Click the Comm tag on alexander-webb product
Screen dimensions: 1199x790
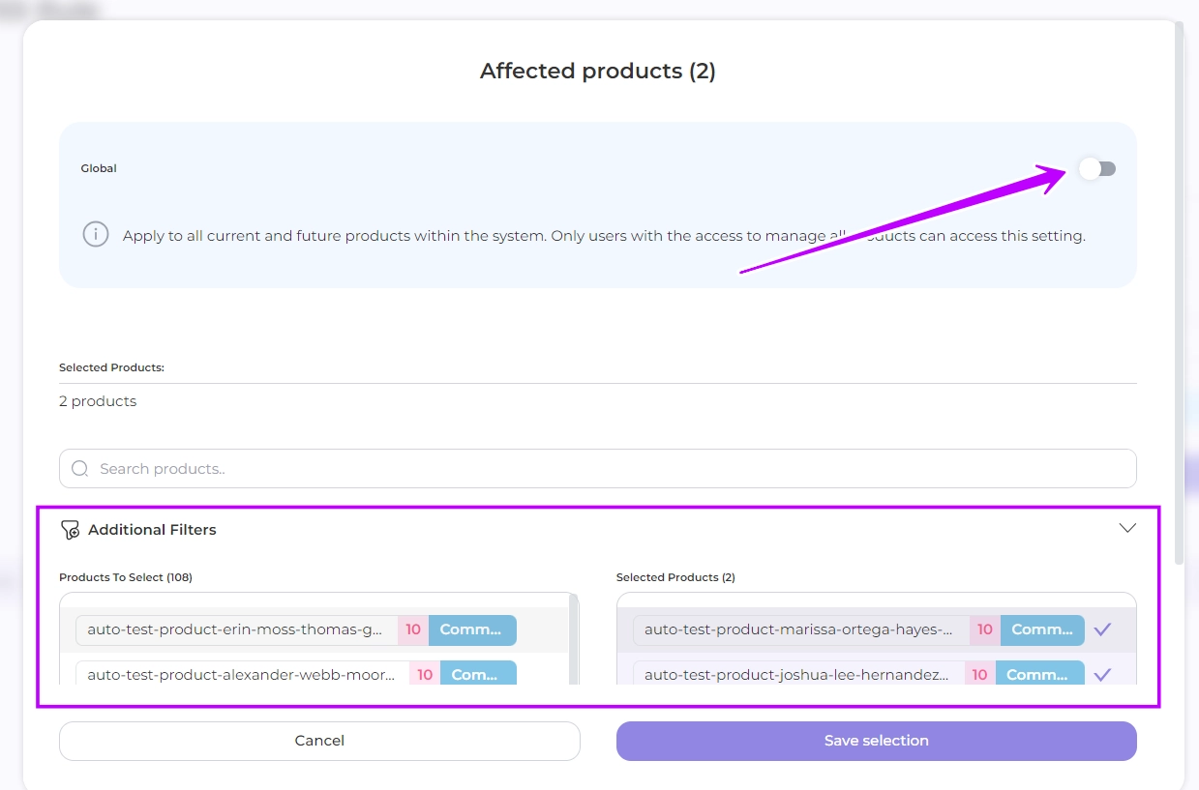[x=477, y=675]
